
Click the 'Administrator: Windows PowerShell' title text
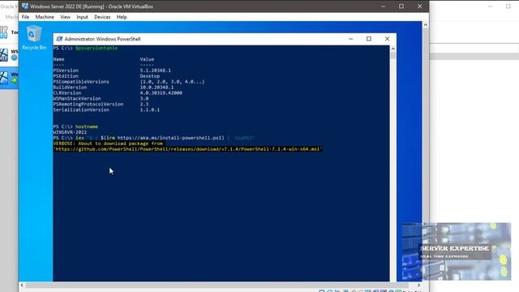pyautogui.click(x=103, y=39)
